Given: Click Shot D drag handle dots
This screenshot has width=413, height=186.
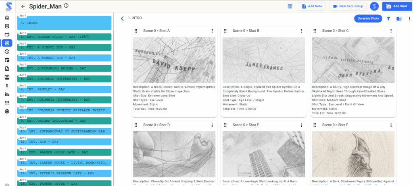Looking at the screenshot, I should [136, 125].
